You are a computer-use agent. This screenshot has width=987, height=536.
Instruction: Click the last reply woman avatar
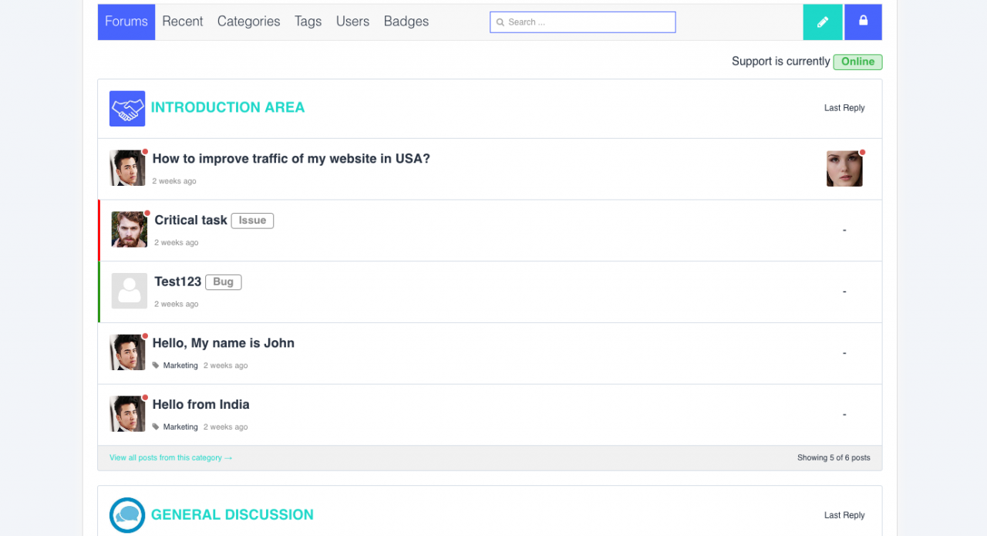coord(844,169)
